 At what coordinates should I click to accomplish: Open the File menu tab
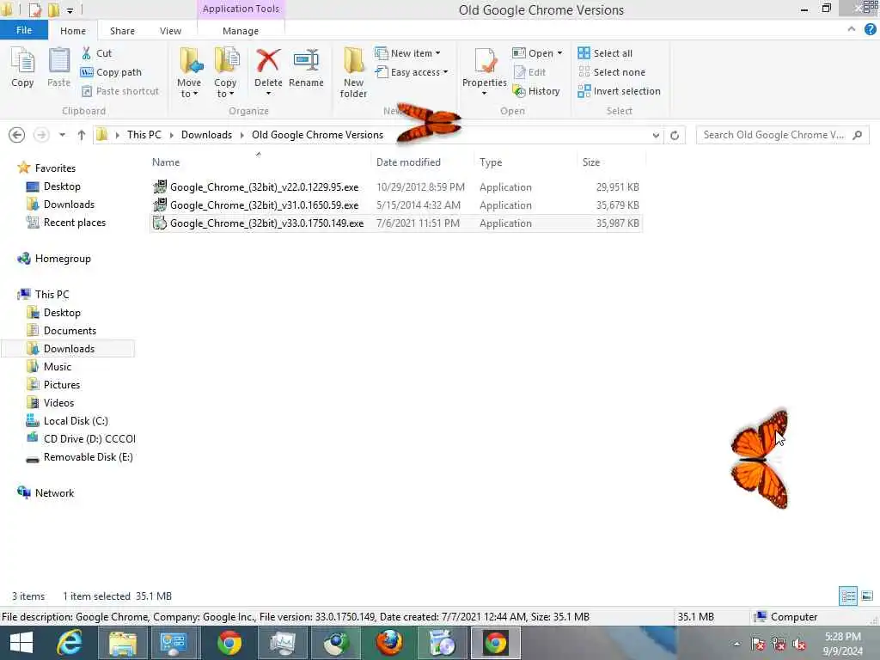(24, 30)
